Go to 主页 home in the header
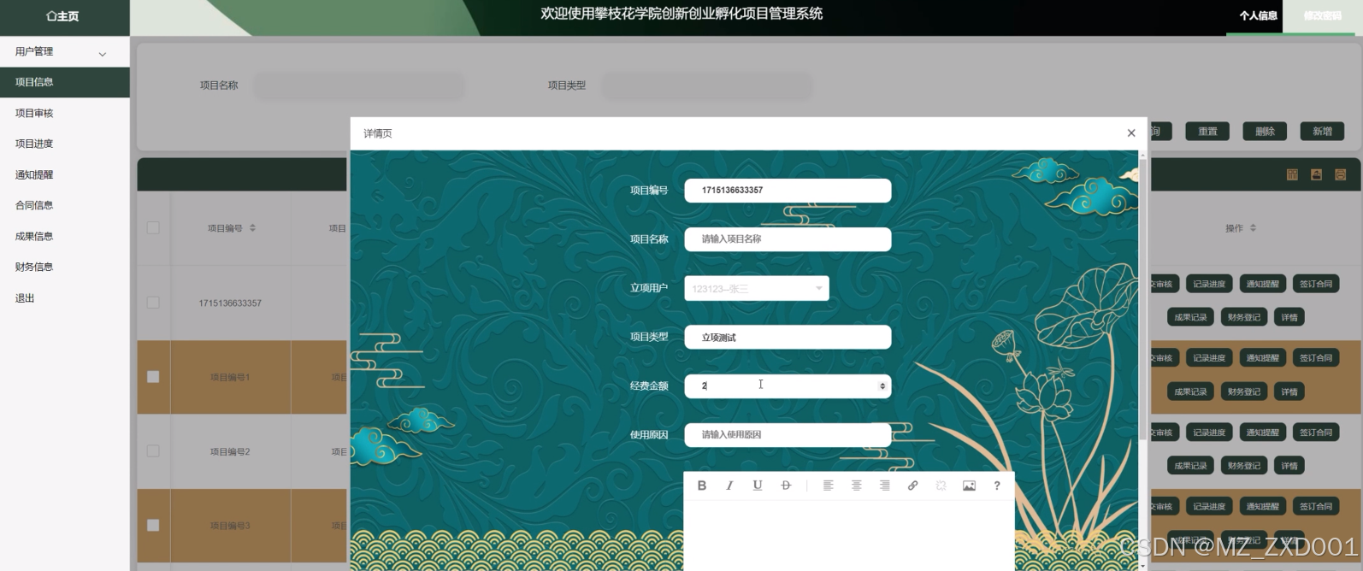Screen dimensions: 1363x571 tap(62, 16)
